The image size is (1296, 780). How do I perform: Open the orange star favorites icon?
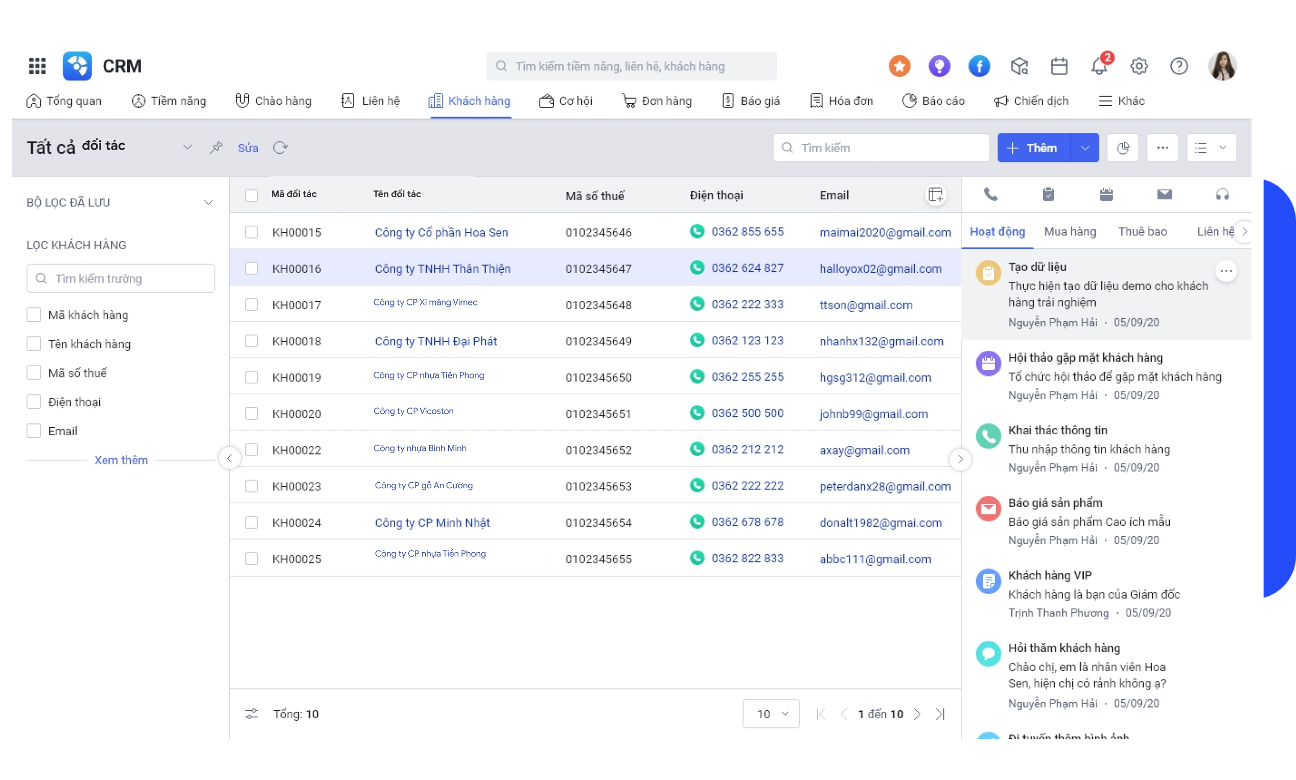[x=899, y=66]
